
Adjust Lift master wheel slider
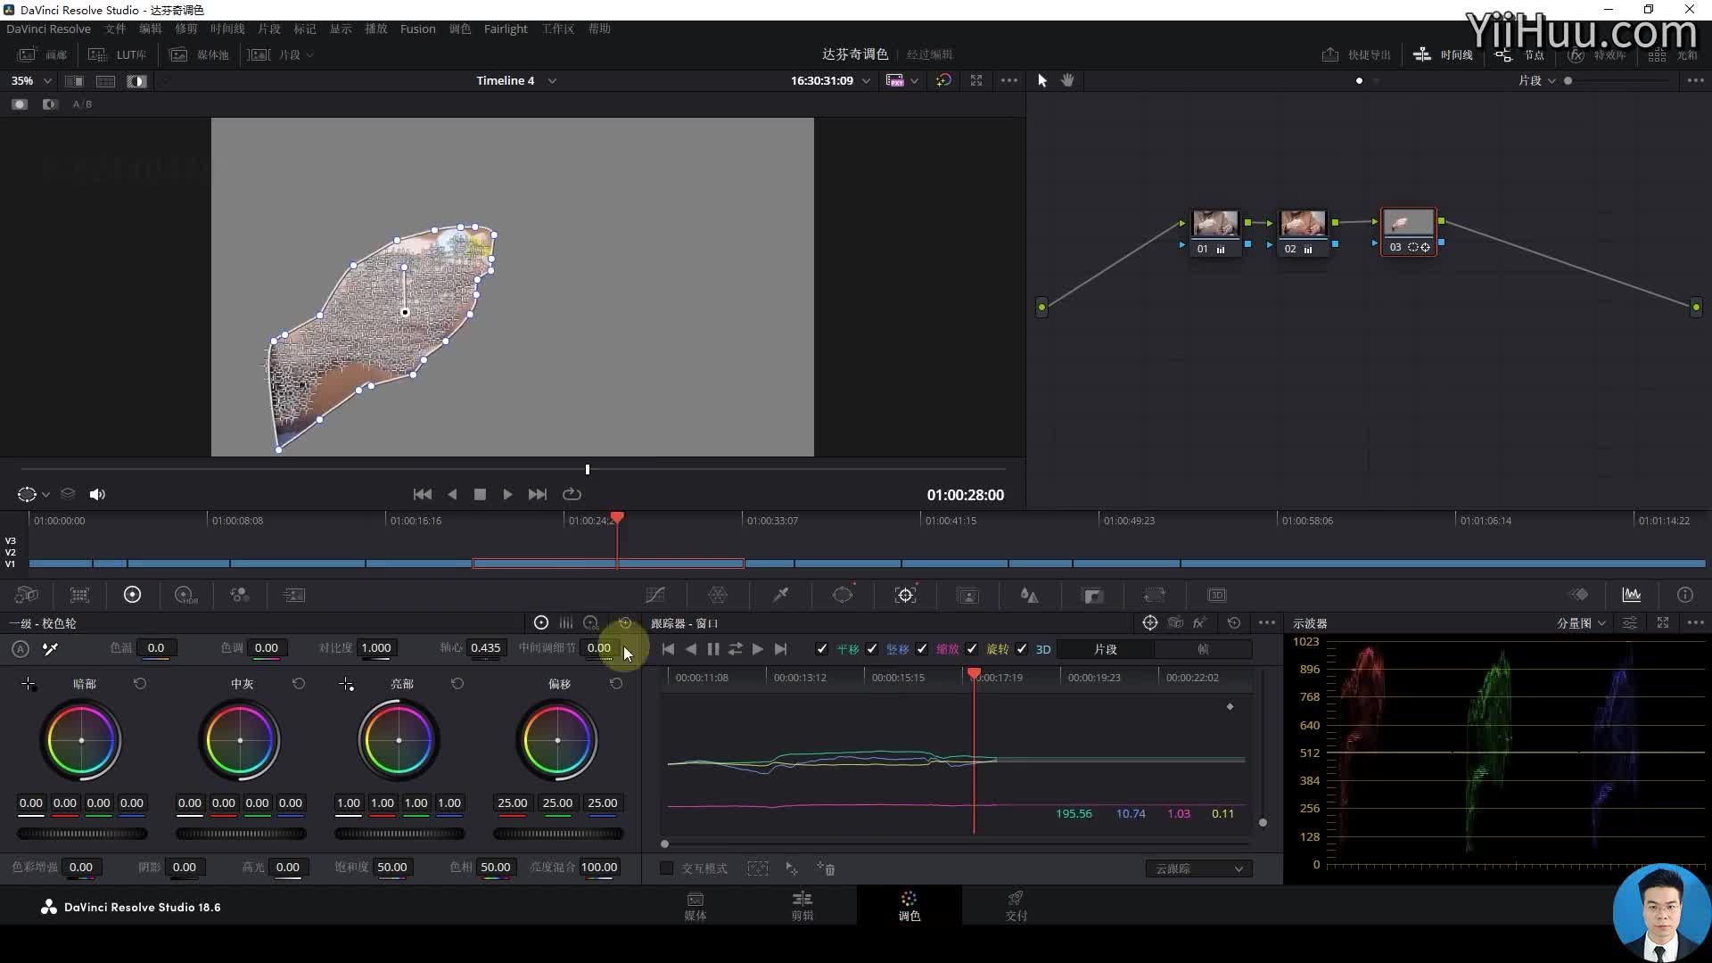click(x=82, y=834)
